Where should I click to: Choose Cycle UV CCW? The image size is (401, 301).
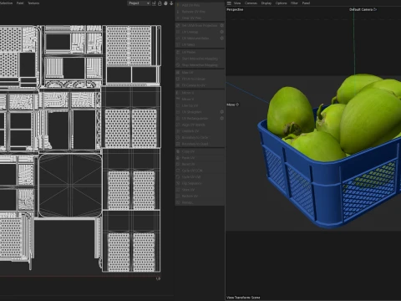tap(200, 171)
